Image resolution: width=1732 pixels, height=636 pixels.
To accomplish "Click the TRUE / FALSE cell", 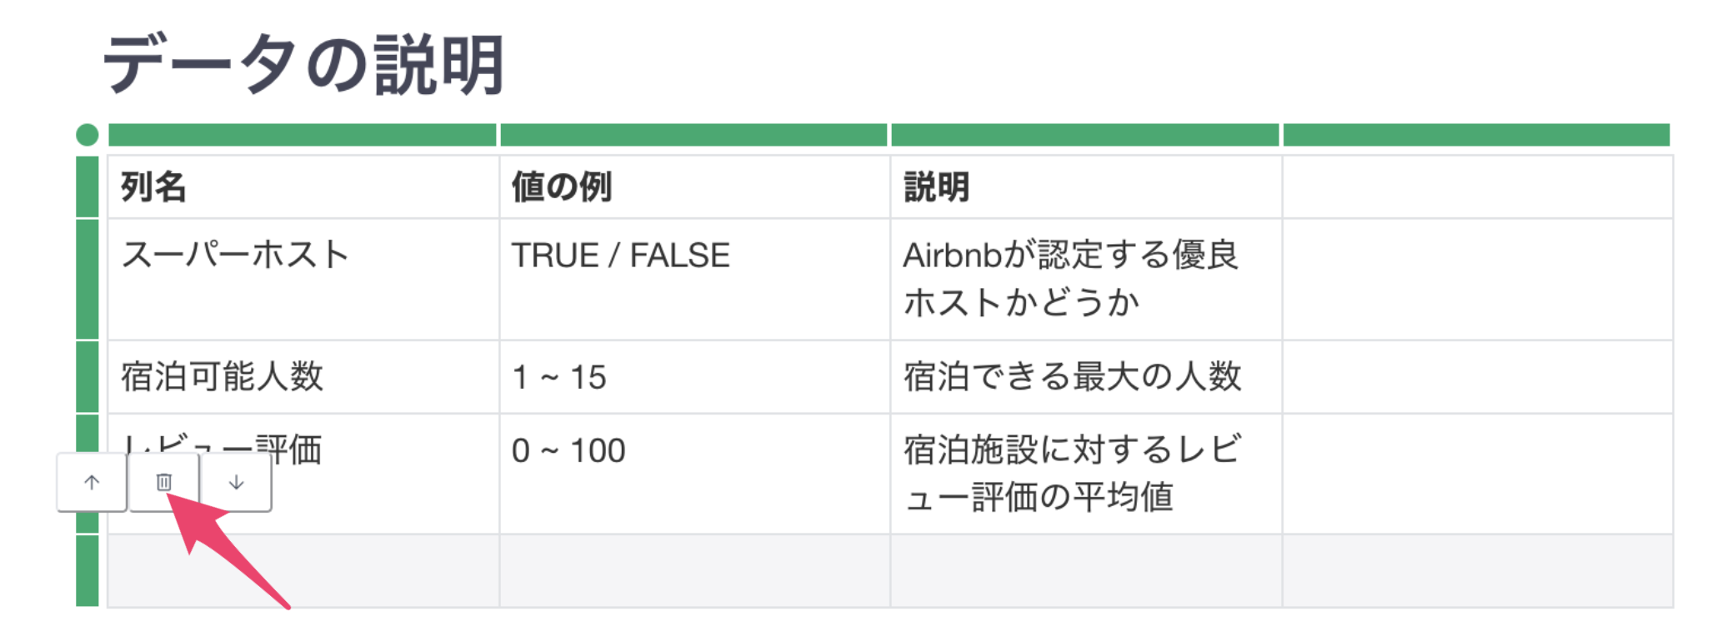I will pos(695,280).
